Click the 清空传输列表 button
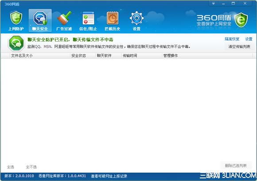The width and height of the screenshot is (257, 181). pos(239,46)
